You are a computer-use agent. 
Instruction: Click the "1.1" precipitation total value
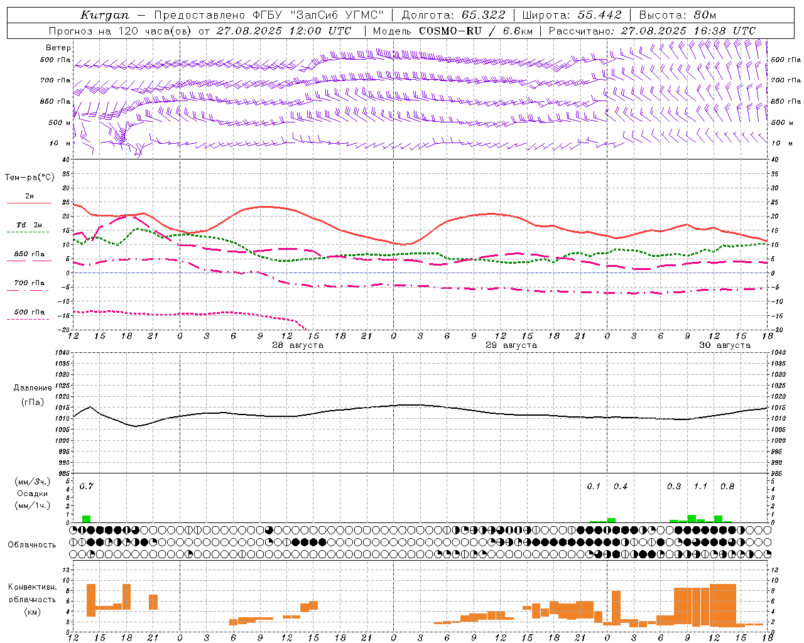[700, 486]
